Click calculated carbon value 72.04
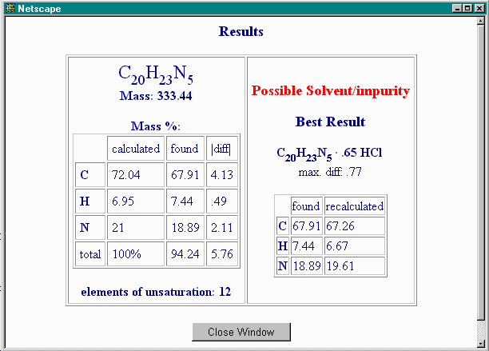Screen dimensions: 489x351 pyautogui.click(x=136, y=175)
